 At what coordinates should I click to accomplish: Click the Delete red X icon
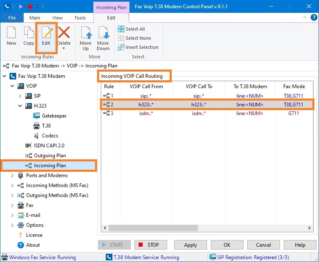pyautogui.click(x=64, y=32)
